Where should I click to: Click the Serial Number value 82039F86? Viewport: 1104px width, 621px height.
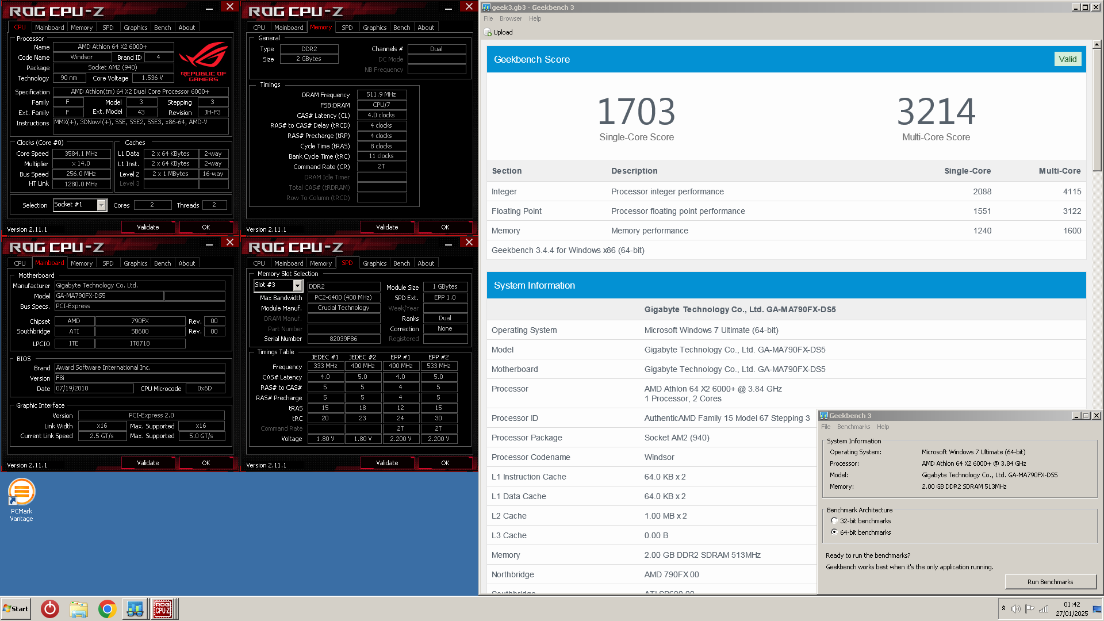click(x=343, y=339)
